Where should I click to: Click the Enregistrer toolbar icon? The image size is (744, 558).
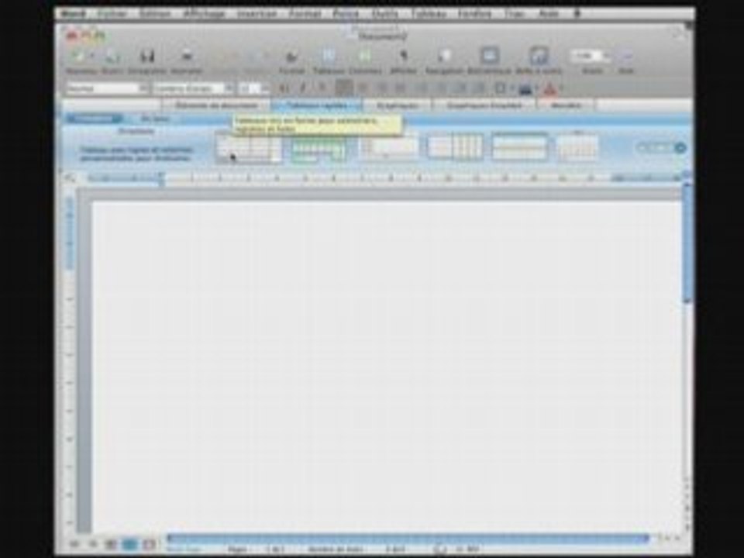pyautogui.click(x=147, y=57)
